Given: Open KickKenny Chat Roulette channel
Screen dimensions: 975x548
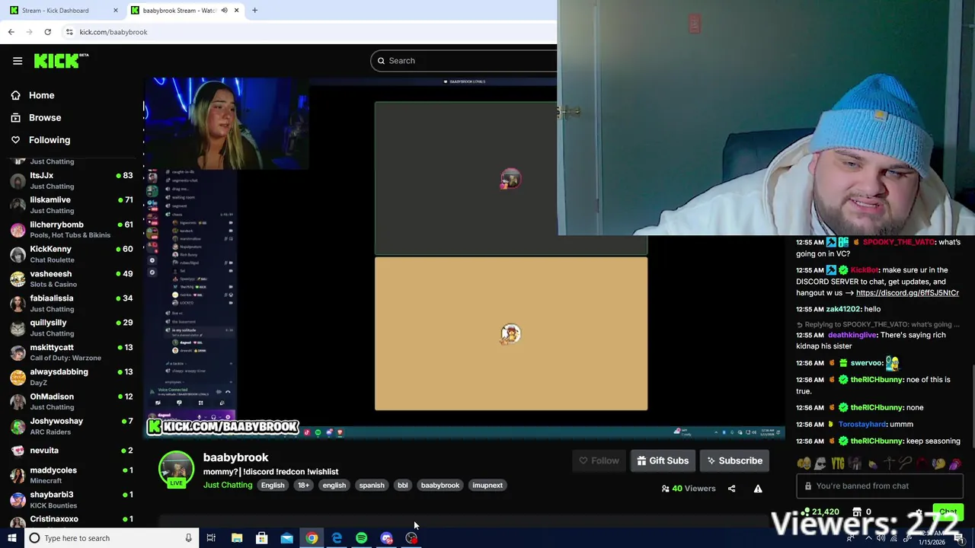Looking at the screenshot, I should 72,254.
